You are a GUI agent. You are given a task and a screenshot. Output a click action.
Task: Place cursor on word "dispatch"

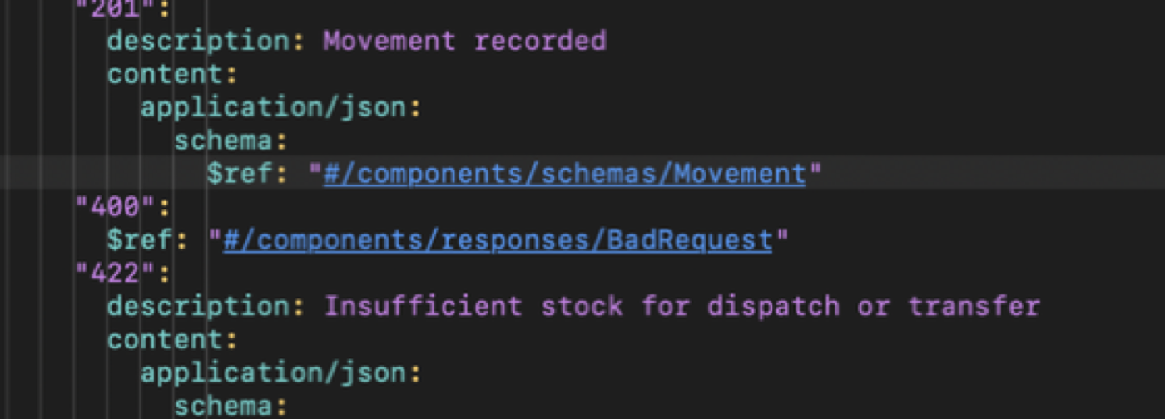point(772,308)
